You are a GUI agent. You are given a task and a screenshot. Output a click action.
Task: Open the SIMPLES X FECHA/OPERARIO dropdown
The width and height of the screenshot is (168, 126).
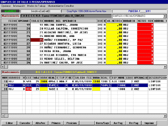click(165, 16)
